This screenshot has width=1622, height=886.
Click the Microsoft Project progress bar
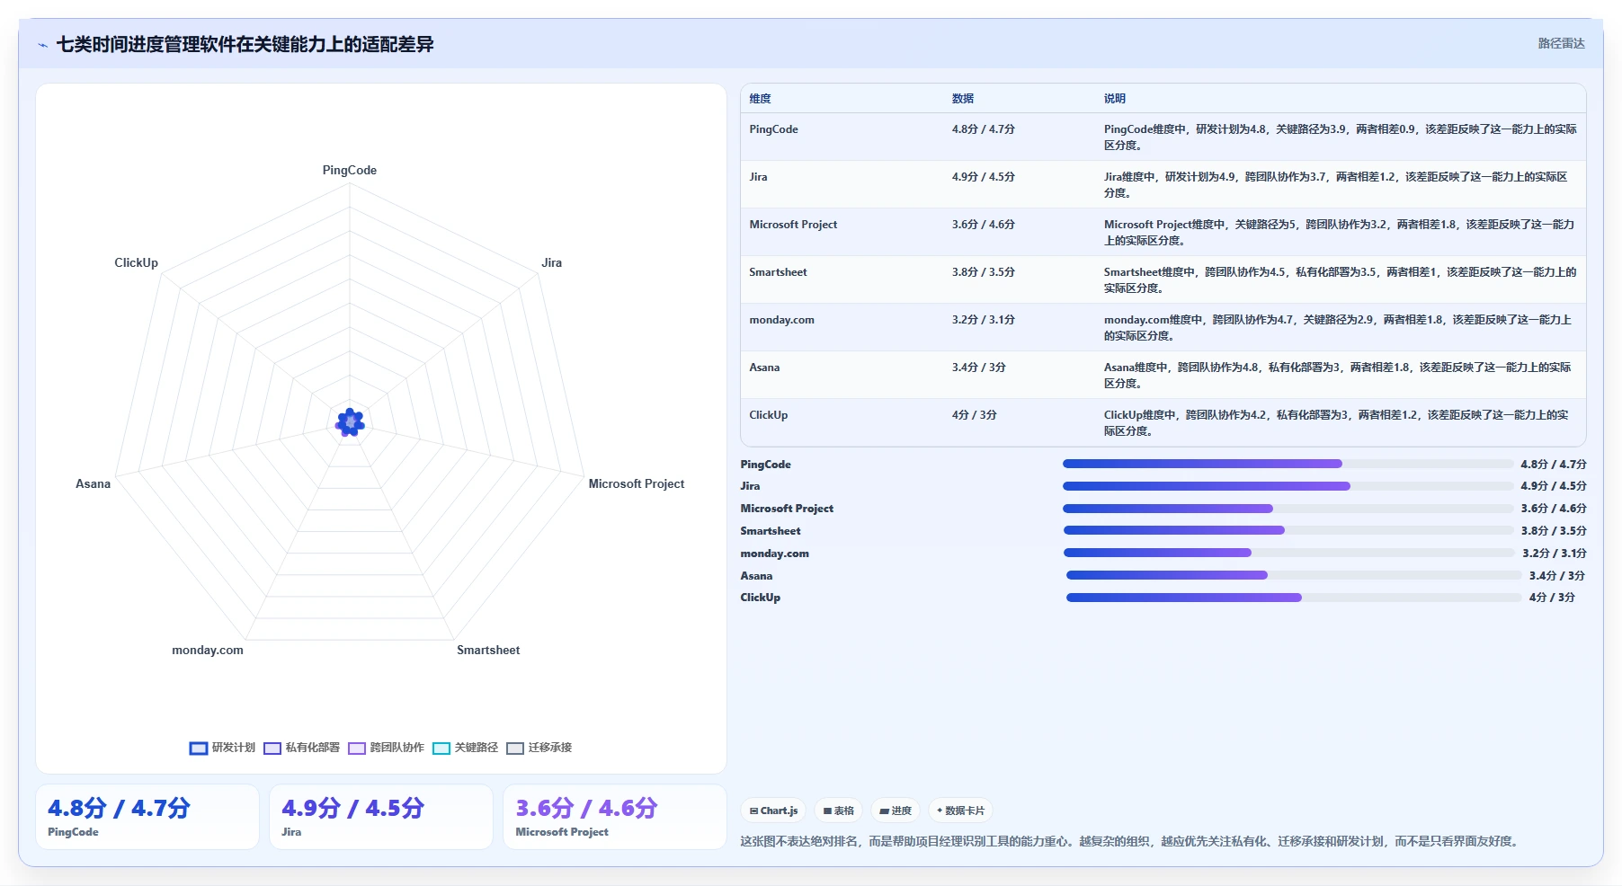[1288, 509]
